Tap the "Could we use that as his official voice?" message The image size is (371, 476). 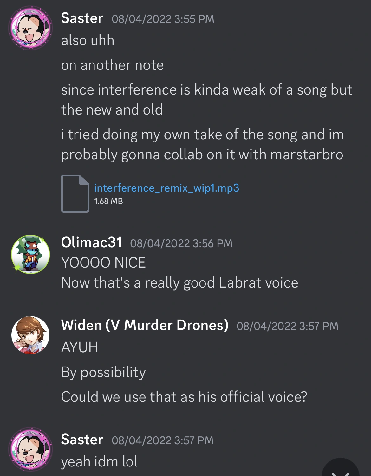tap(184, 397)
